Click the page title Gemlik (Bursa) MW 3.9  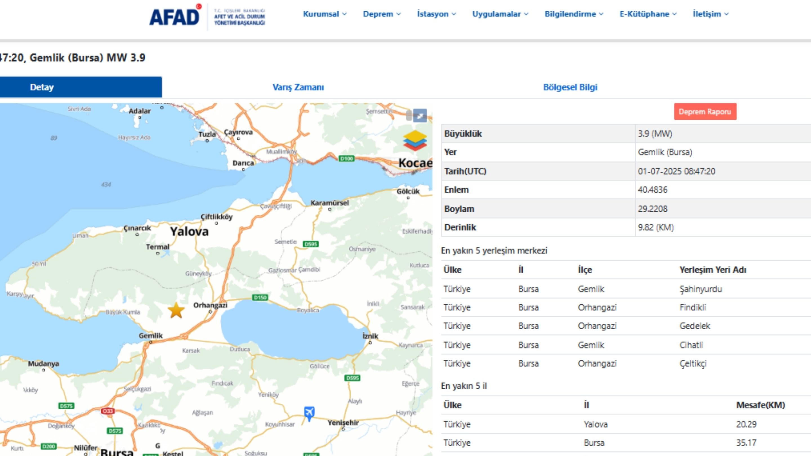click(x=88, y=58)
